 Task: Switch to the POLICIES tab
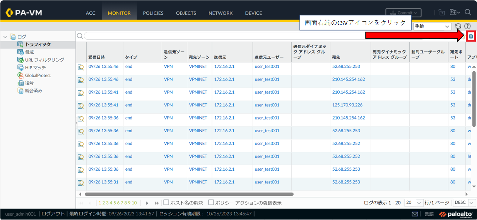(x=153, y=13)
